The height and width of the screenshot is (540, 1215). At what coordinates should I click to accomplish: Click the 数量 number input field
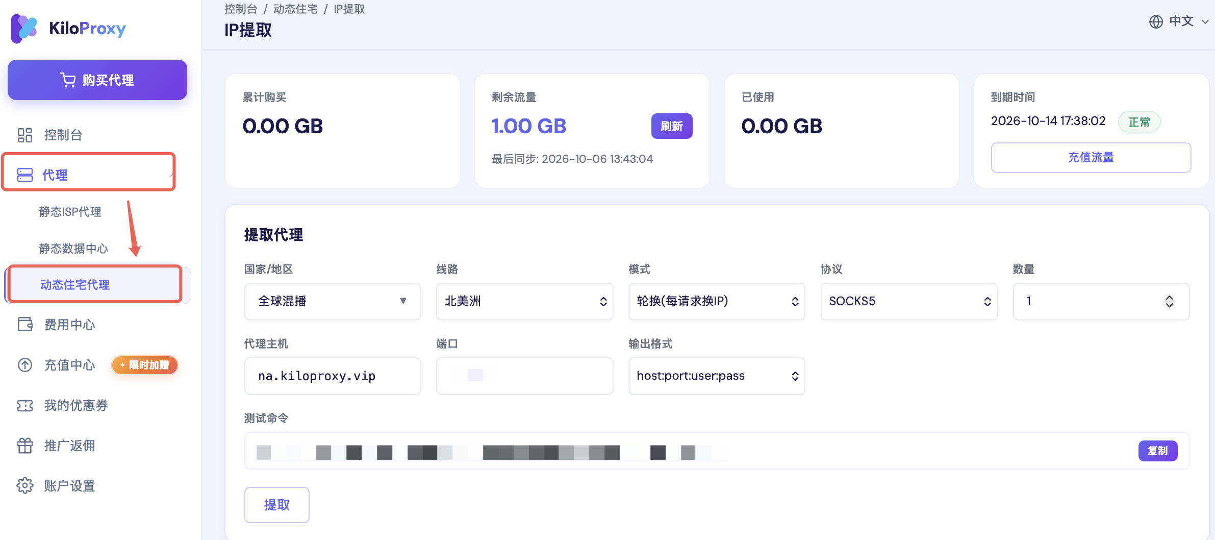pos(1101,302)
